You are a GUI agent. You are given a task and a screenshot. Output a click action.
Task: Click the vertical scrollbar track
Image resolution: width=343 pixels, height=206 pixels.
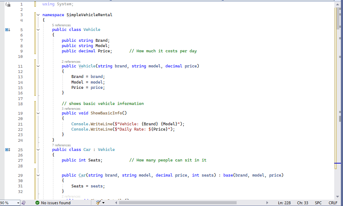coord(338,140)
